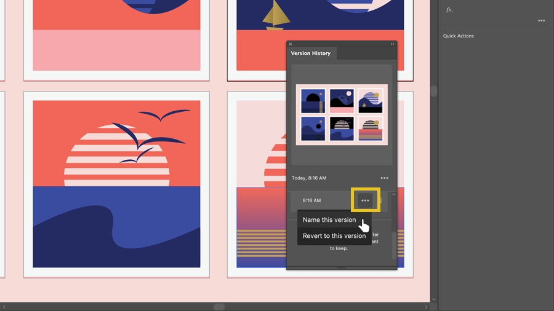Click the canvas scroll-down arrow
This screenshot has height=311, width=554.
click(x=434, y=299)
